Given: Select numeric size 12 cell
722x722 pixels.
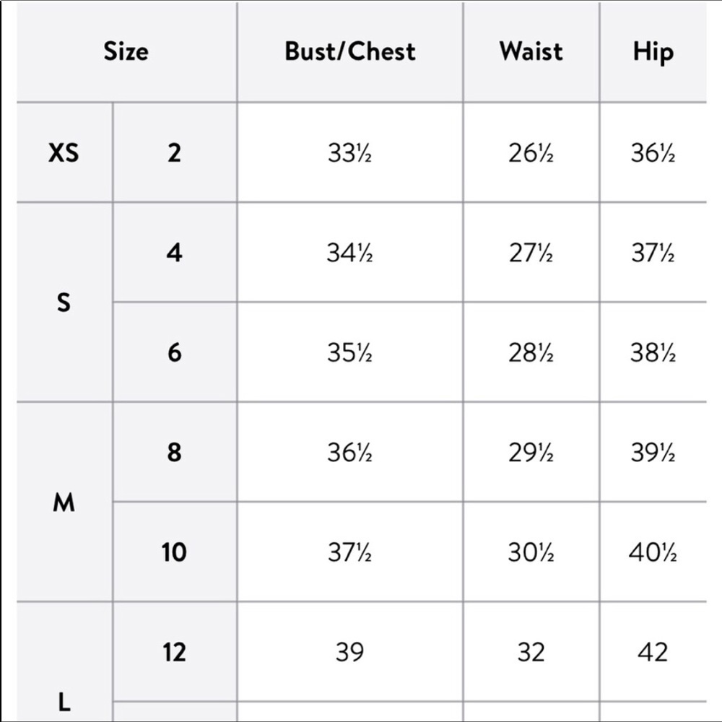Looking at the screenshot, I should pos(174,652).
